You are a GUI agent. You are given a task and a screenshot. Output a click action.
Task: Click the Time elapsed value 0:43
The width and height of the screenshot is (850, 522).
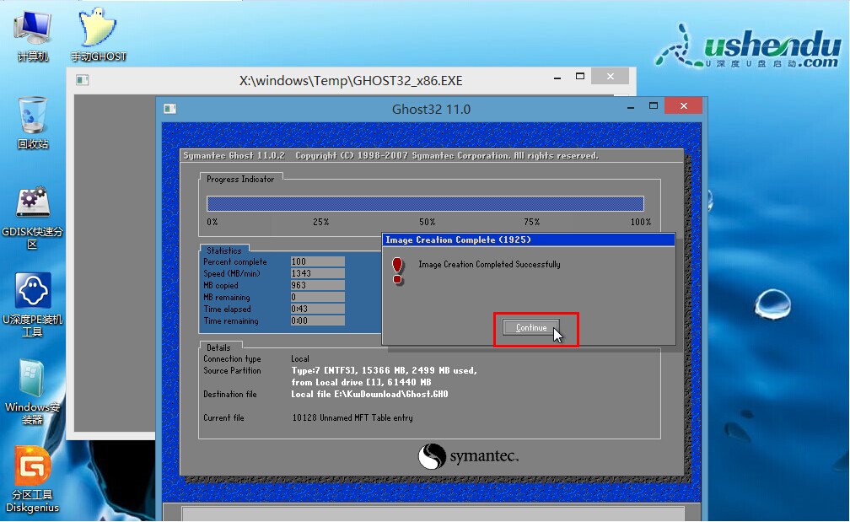318,309
